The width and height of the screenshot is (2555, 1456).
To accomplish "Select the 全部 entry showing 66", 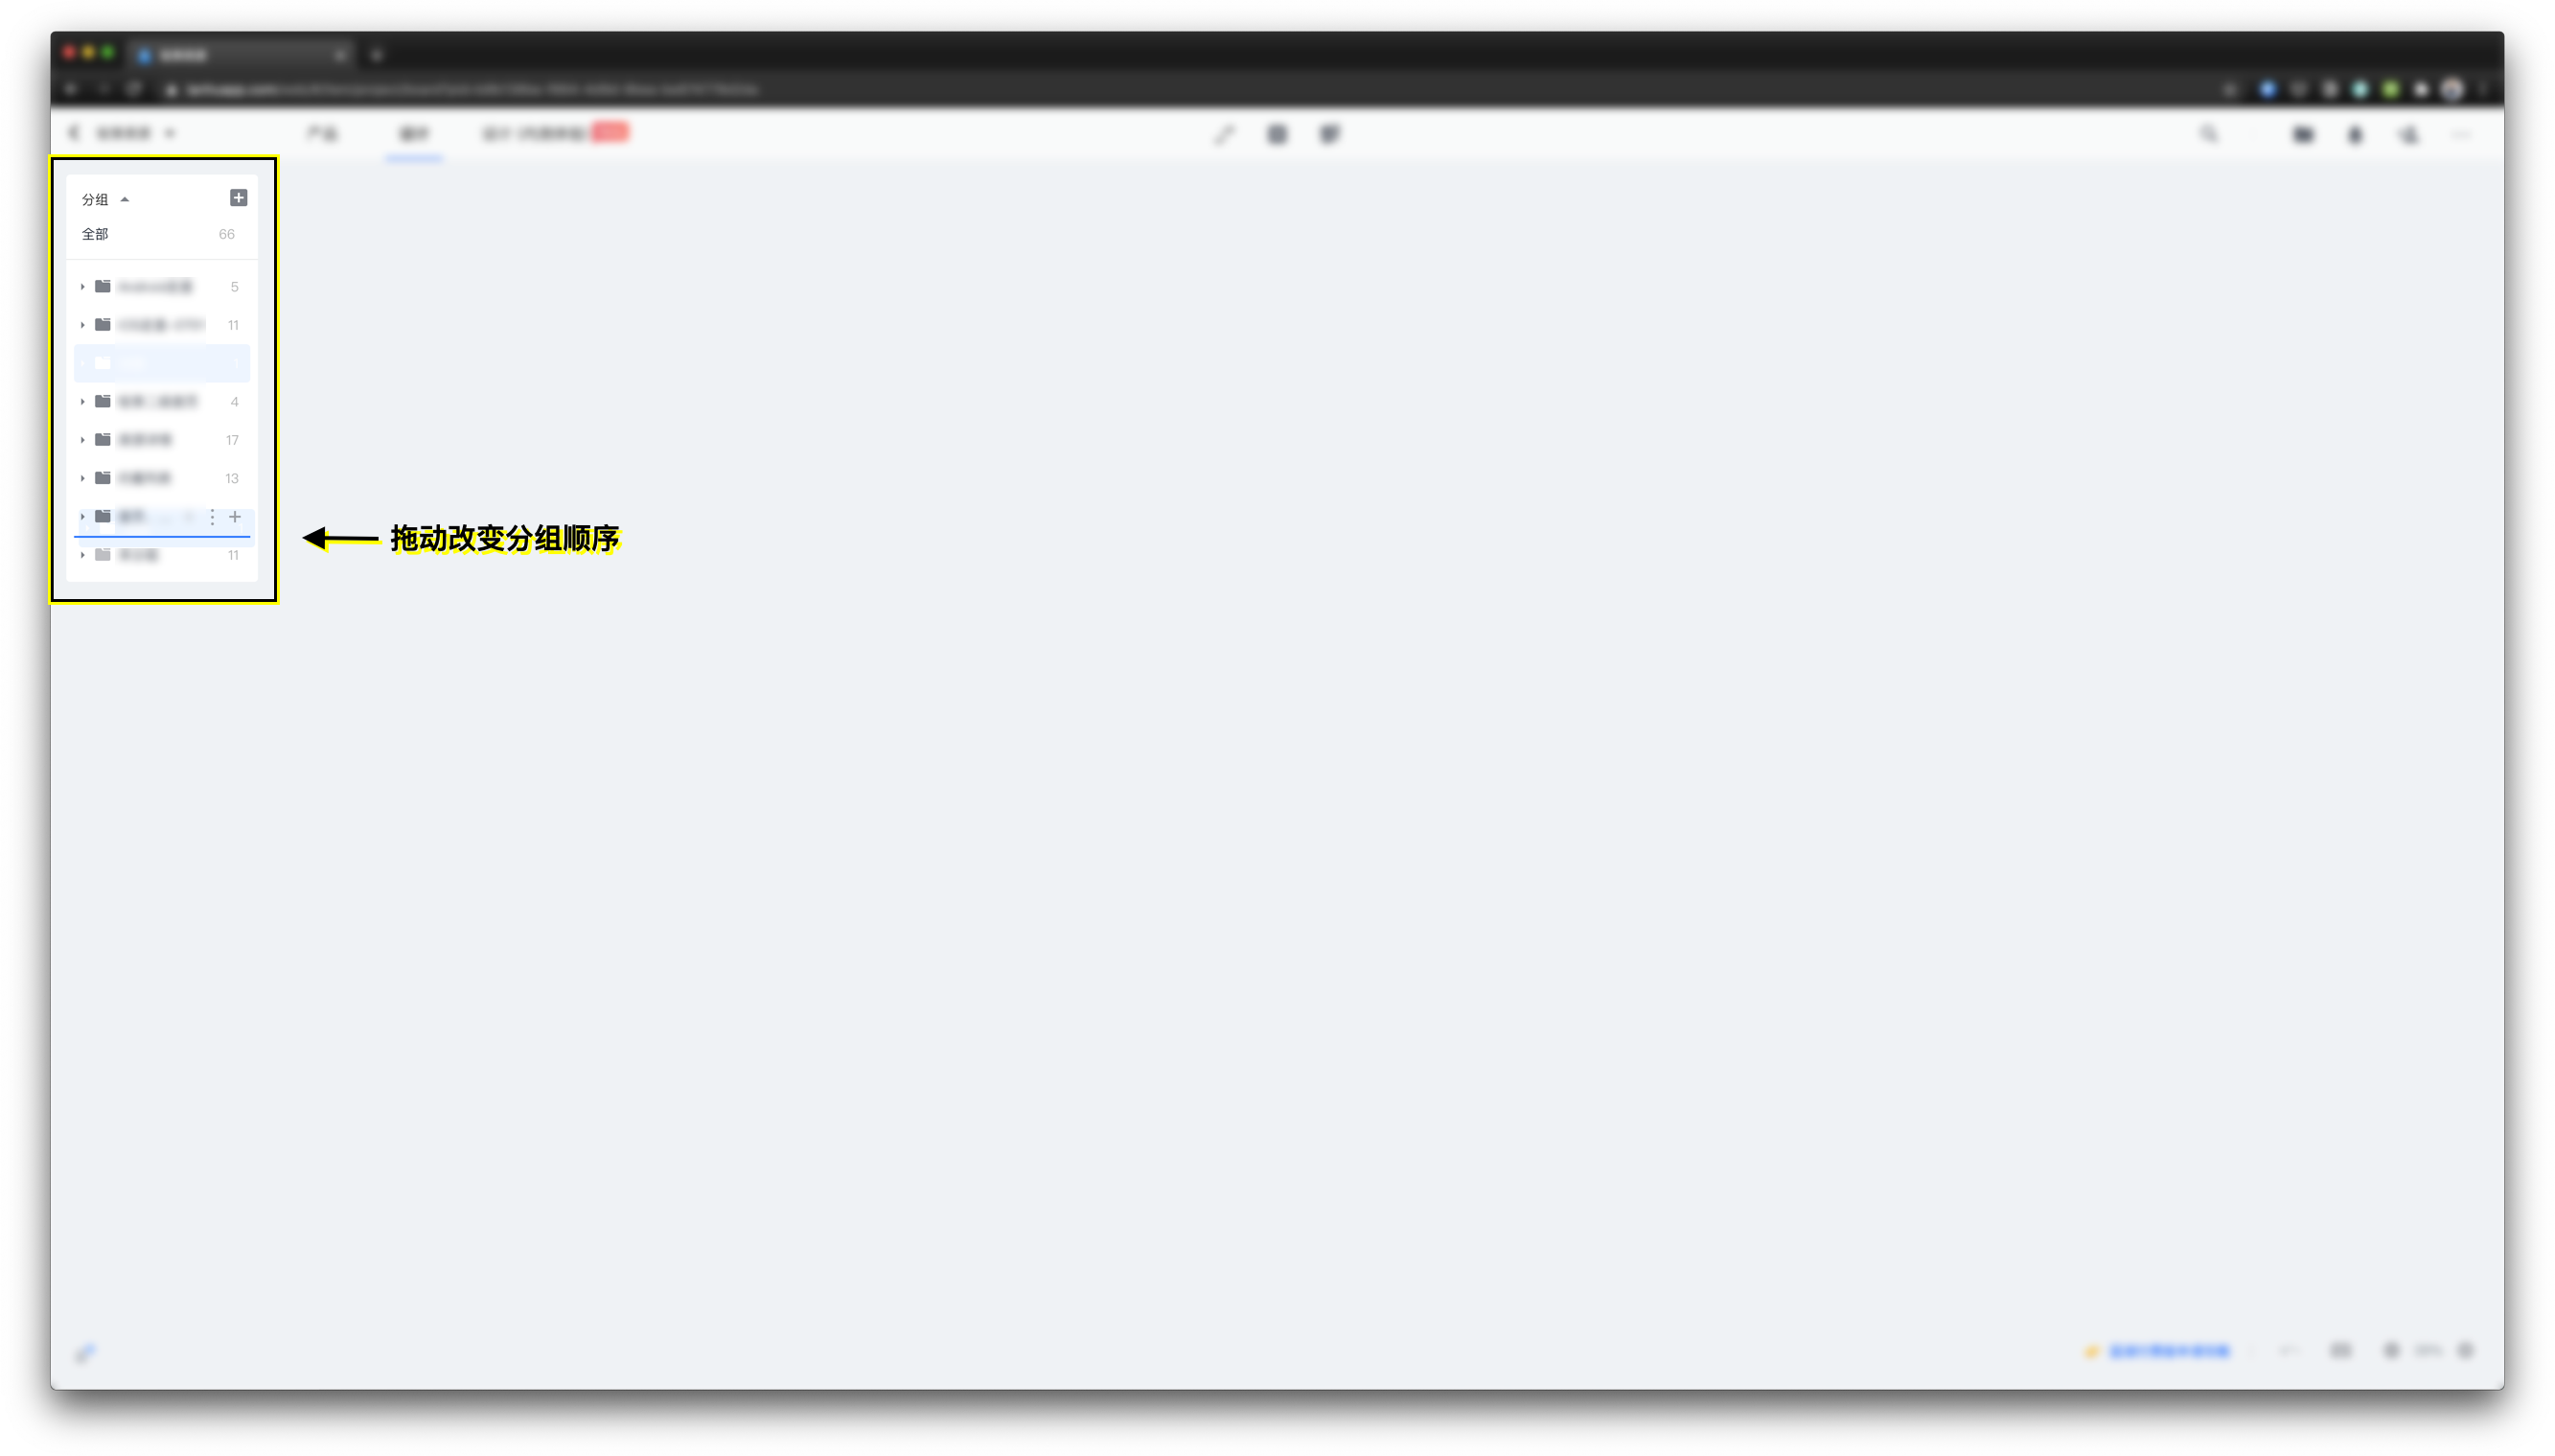I will click(161, 234).
